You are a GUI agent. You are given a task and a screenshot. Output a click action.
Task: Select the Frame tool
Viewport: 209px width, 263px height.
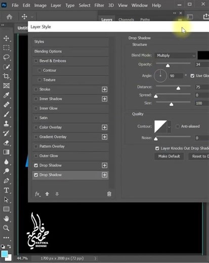coord(6,85)
